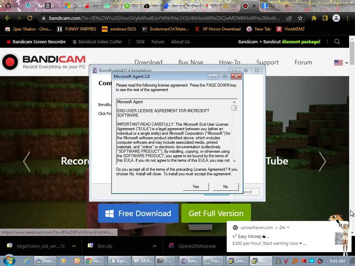Show previous slide with left carousel arrow
The width and height of the screenshot is (355, 266).
click(x=27, y=161)
